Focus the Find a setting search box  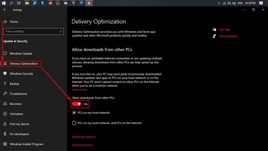click(33, 31)
